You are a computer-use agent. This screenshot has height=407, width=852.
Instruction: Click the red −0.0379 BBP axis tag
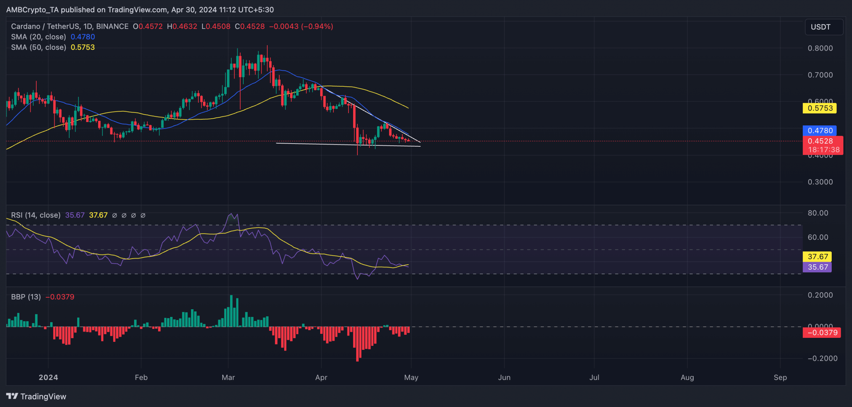click(x=822, y=333)
